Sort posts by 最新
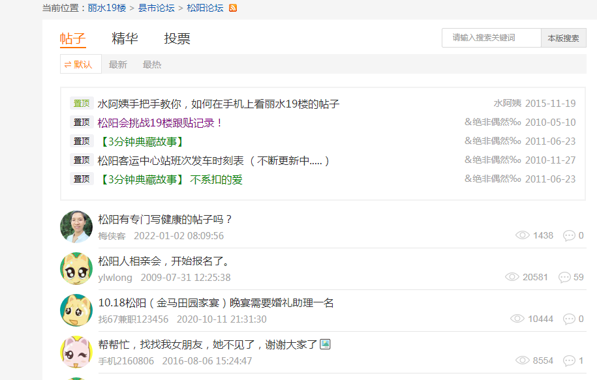Screen dimensions: 597x380 pyautogui.click(x=118, y=65)
